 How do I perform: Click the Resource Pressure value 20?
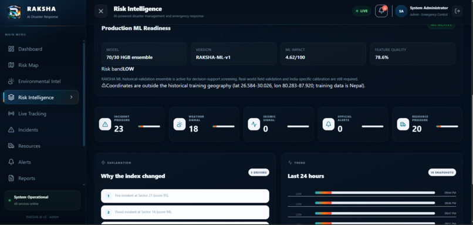click(x=417, y=129)
